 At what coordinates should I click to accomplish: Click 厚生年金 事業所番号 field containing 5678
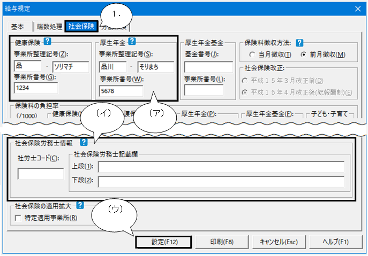click(121, 90)
